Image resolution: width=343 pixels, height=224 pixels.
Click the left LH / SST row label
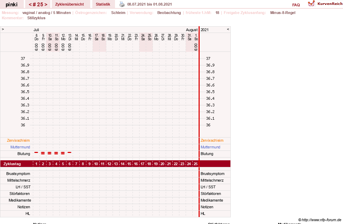coord(23,187)
